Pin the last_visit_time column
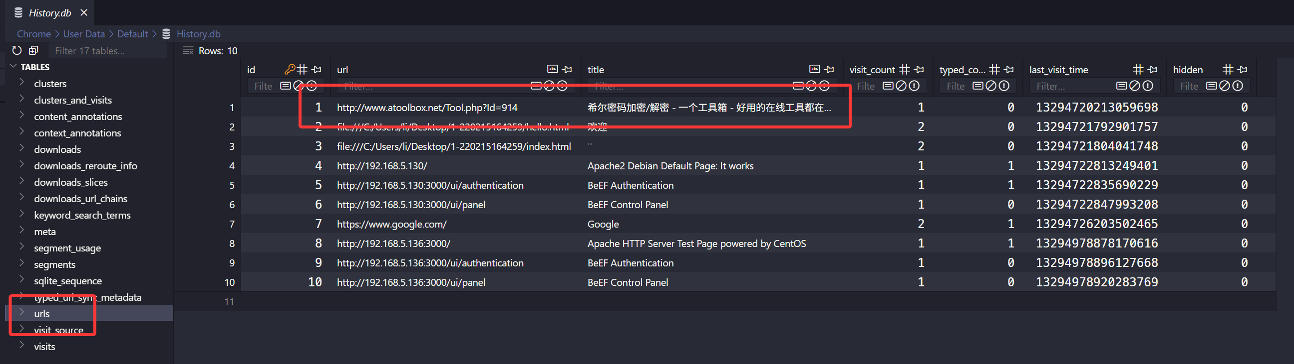Screen dimensions: 1294x364 1153,69
